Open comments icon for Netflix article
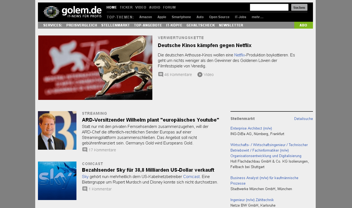This screenshot has height=208, width=352. tap(161, 75)
